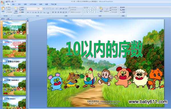Click the Replace (替换) button

click(123, 10)
